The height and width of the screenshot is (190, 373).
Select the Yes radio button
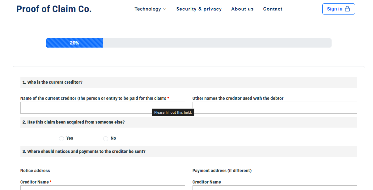pos(61,139)
